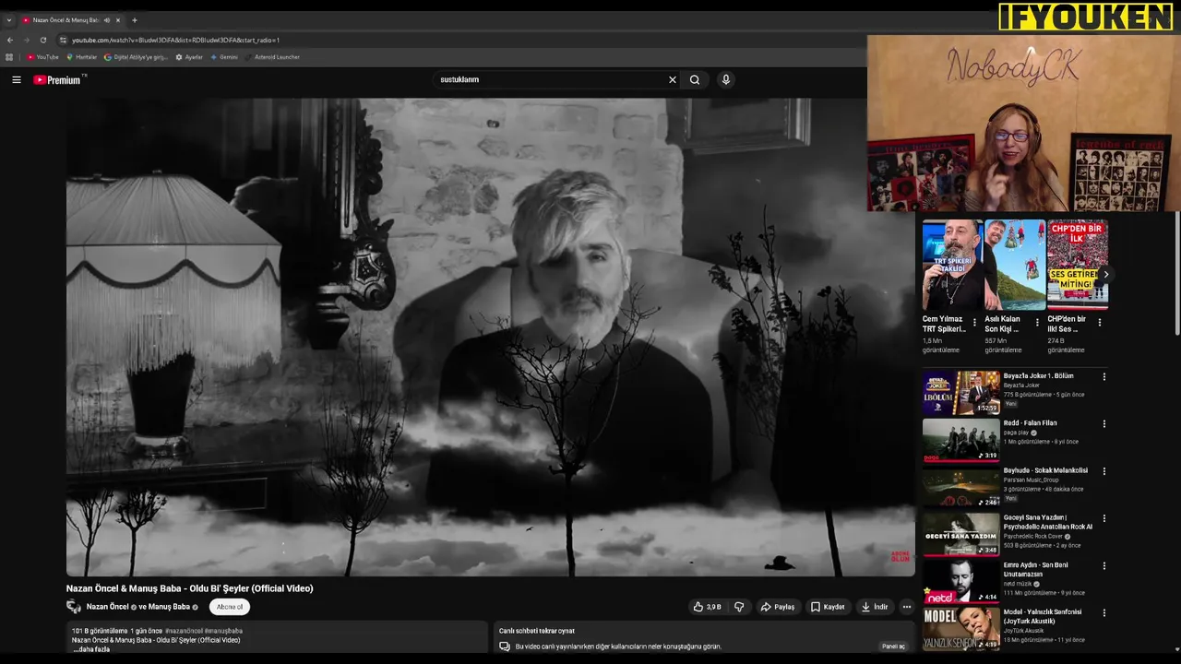Open the Gemini bookmark
The image size is (1181, 664).
click(224, 57)
